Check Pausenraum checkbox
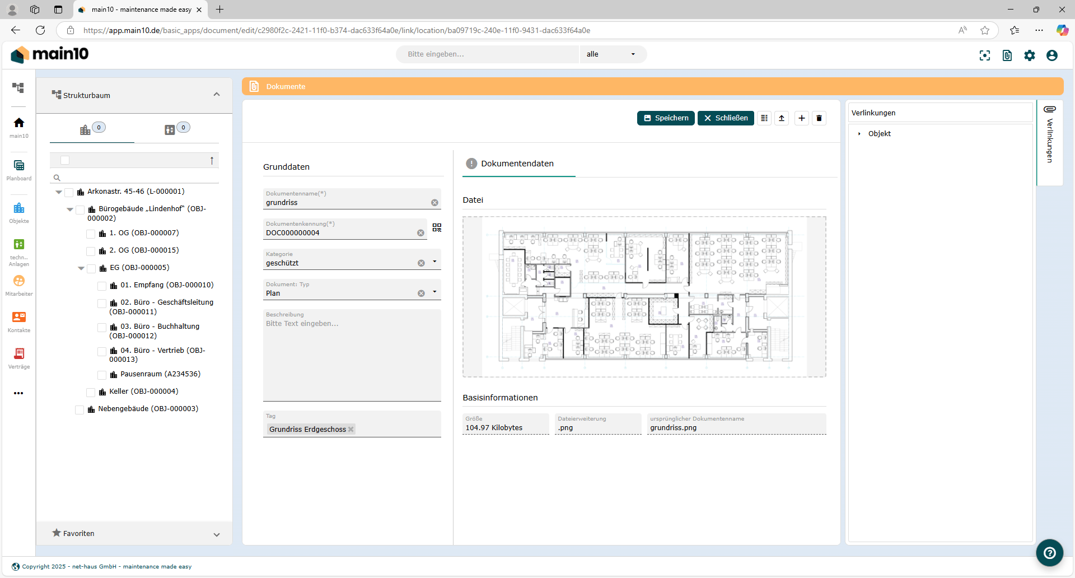This screenshot has height=578, width=1075. [x=102, y=375]
